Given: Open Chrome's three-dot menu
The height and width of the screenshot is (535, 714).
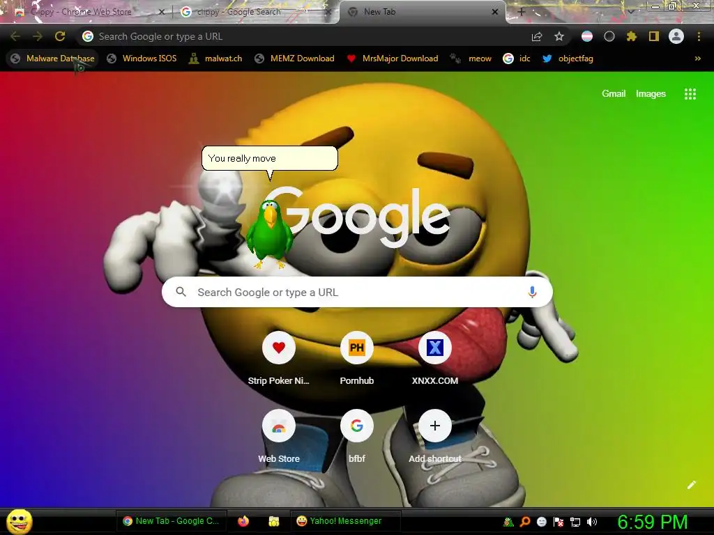Looking at the screenshot, I should (699, 36).
